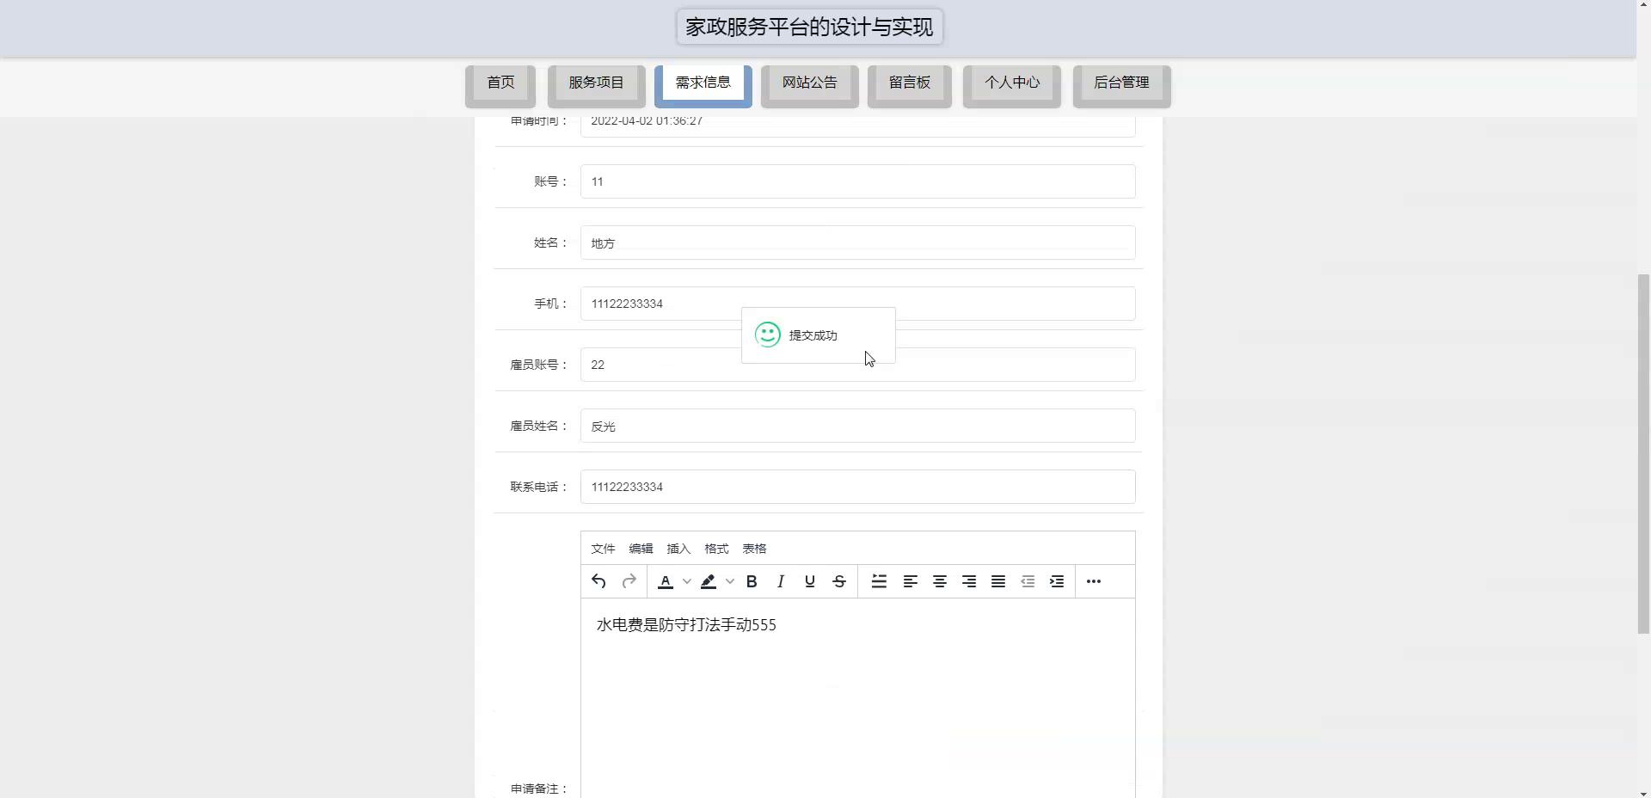
Task: Expand more toolbar options (three dots)
Action: pyautogui.click(x=1093, y=581)
